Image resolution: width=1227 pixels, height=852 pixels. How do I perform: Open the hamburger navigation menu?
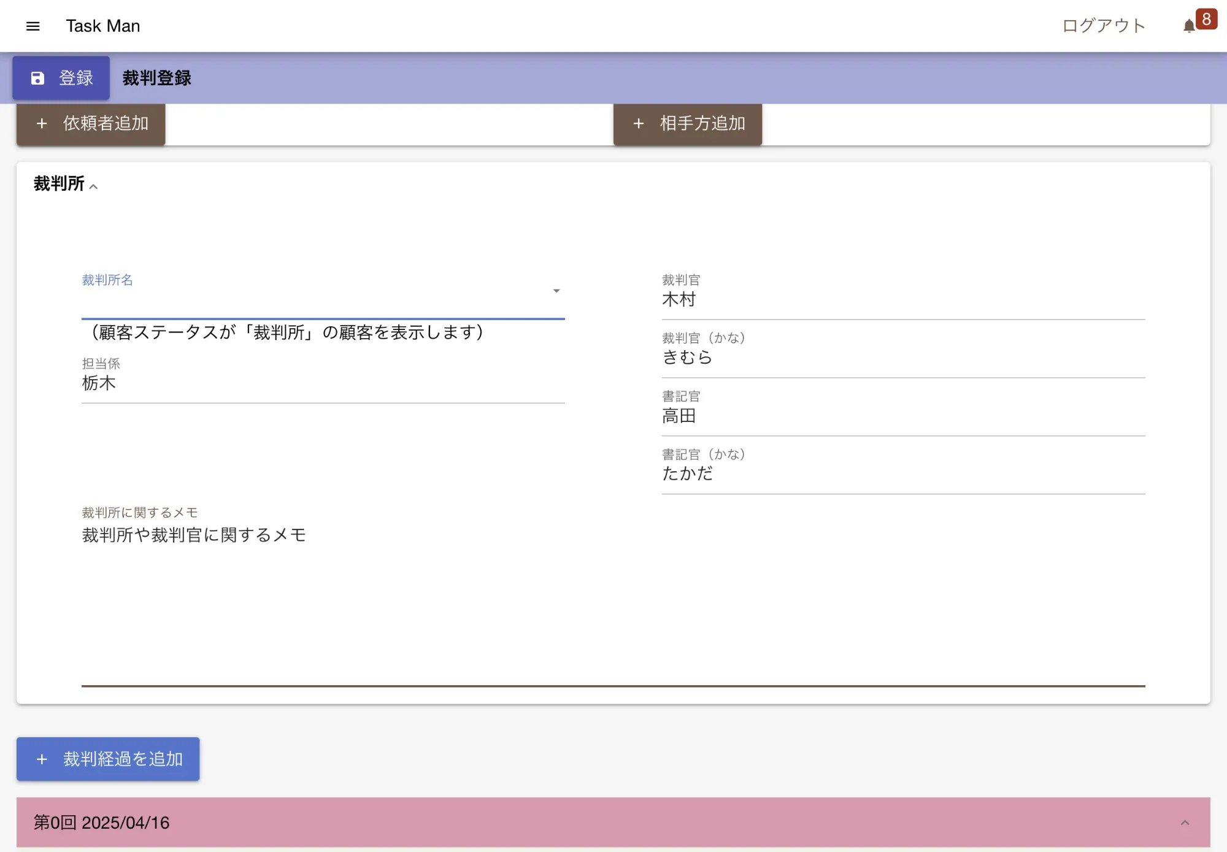[x=33, y=26]
